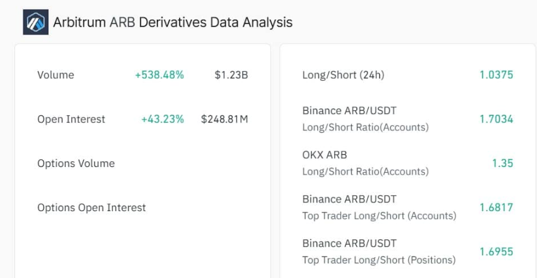
Task: Click the +43.23% open interest change
Action: pos(163,119)
